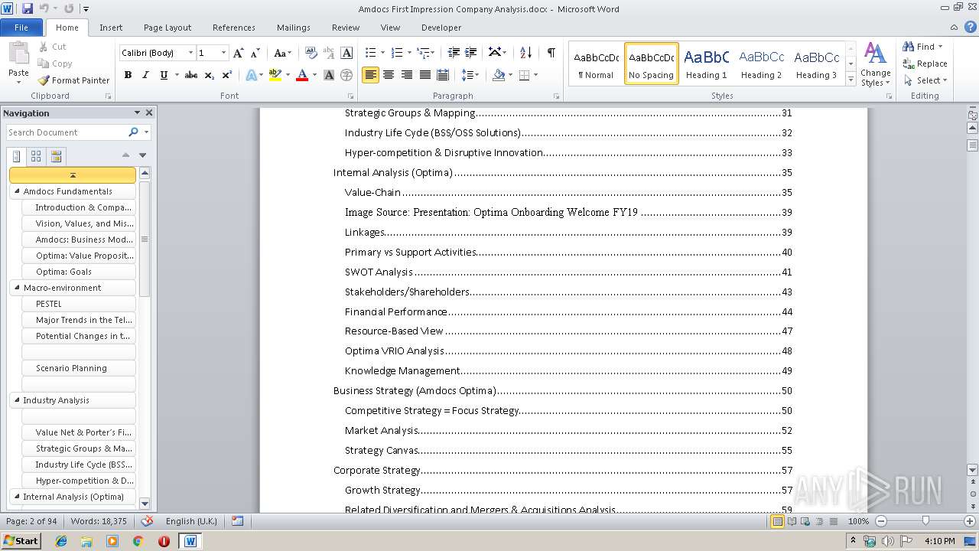This screenshot has height=551, width=979.
Task: Apply Superscript formatting
Action: (227, 75)
